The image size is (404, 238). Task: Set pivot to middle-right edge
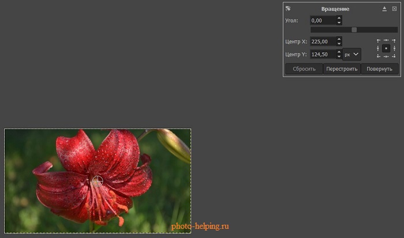[394, 48]
